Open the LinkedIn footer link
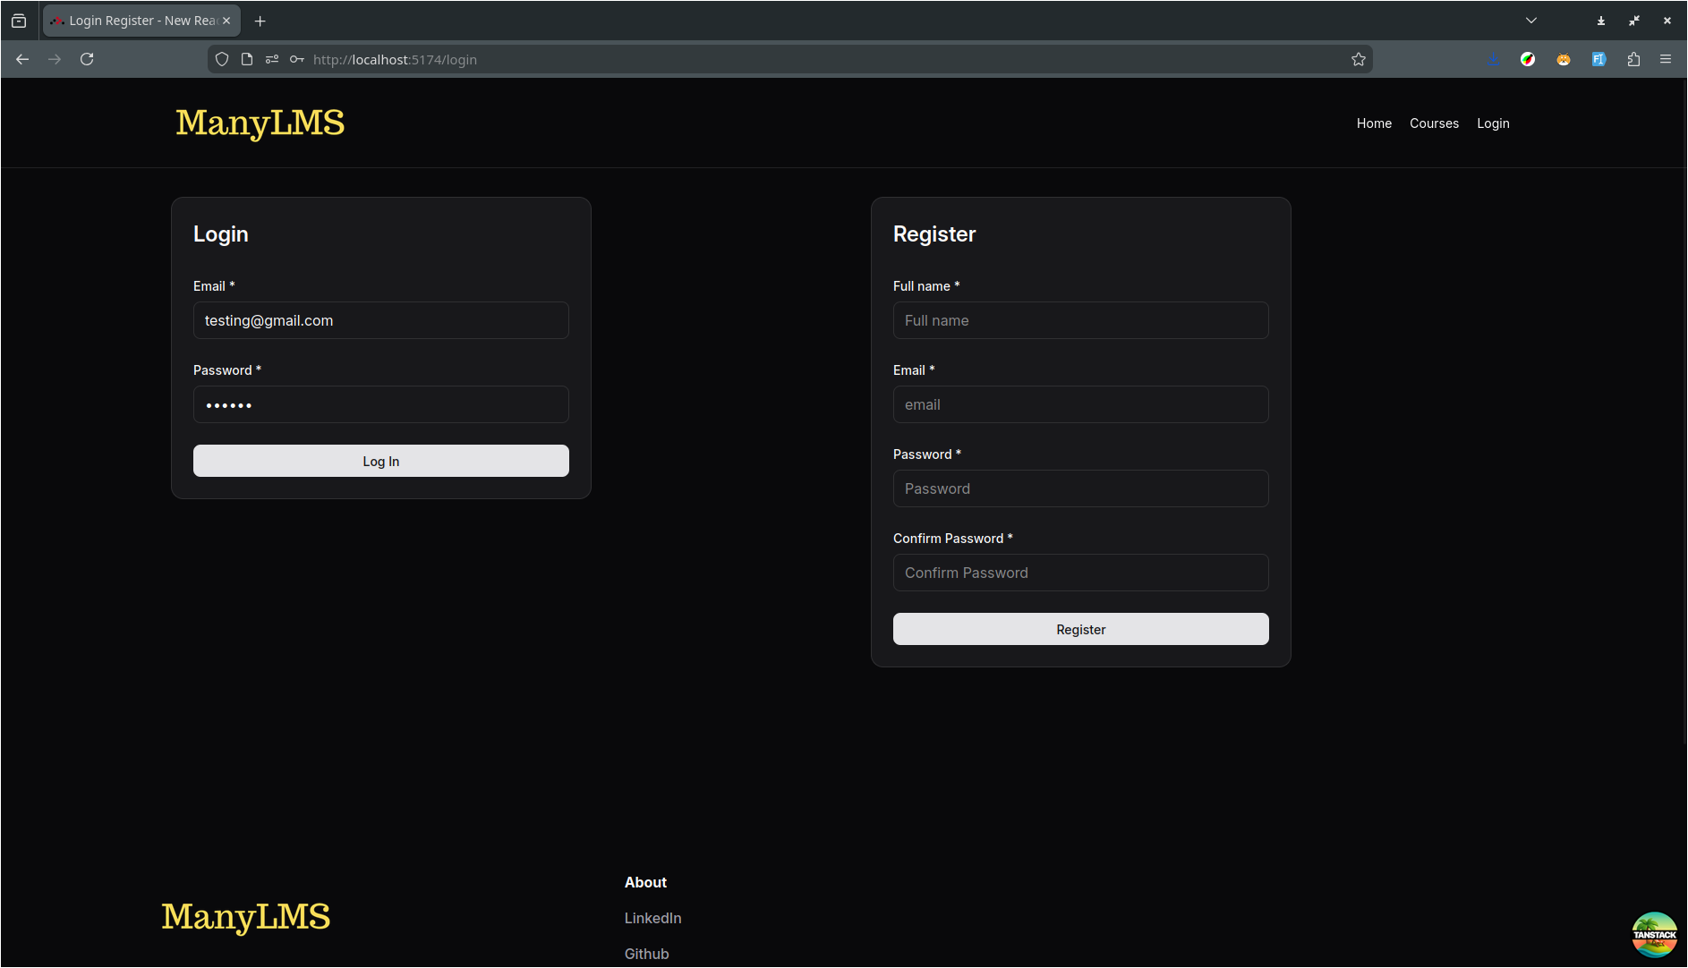1688x968 pixels. click(652, 918)
